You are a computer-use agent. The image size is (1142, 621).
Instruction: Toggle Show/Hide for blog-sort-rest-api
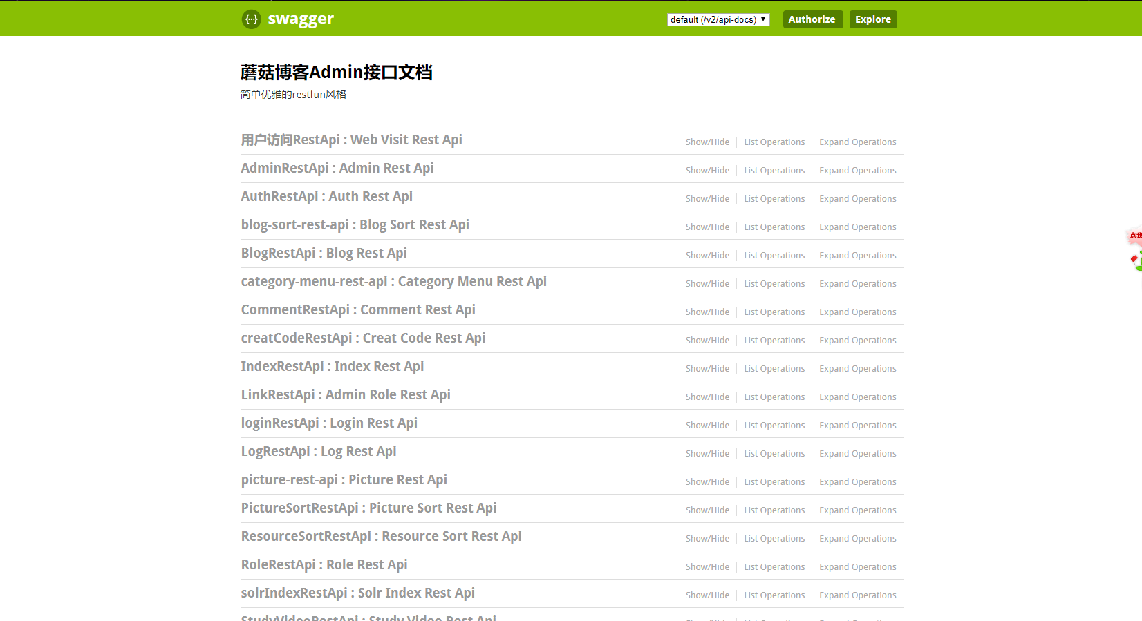(x=707, y=227)
